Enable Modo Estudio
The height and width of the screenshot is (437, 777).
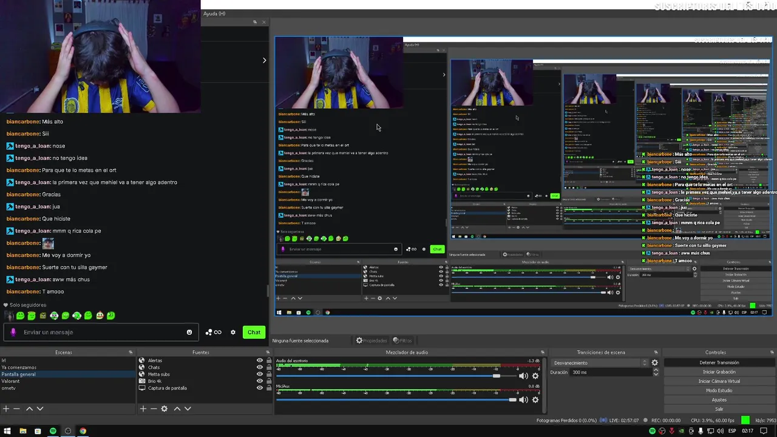coord(719,391)
